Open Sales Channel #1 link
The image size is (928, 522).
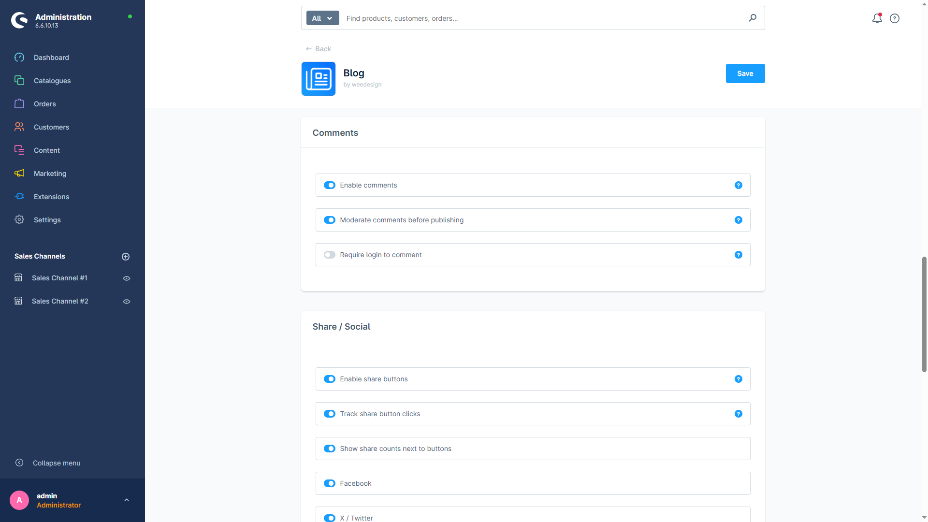[x=59, y=278]
